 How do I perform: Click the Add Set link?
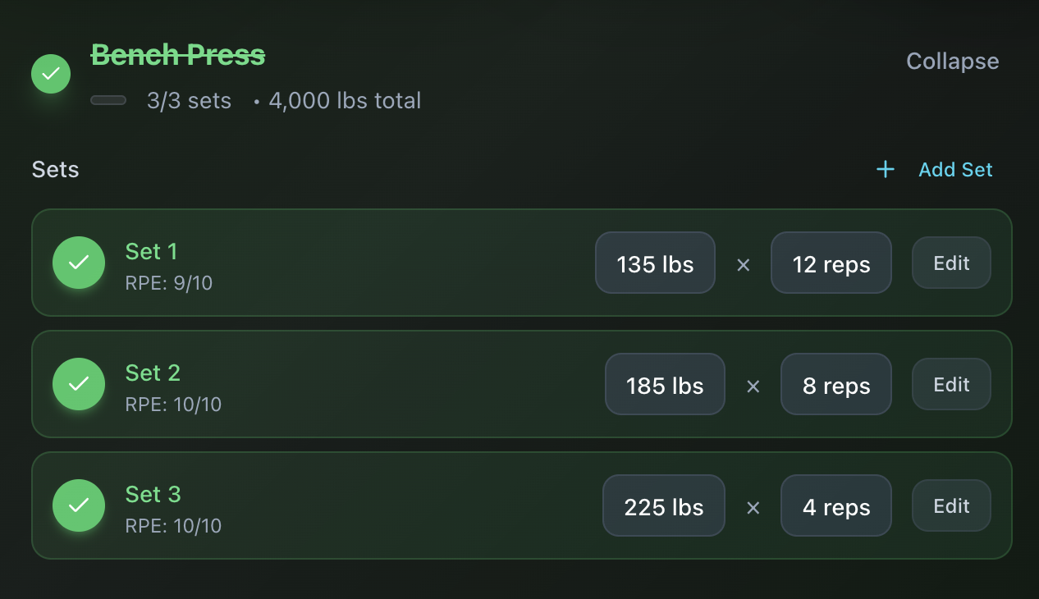tap(955, 170)
